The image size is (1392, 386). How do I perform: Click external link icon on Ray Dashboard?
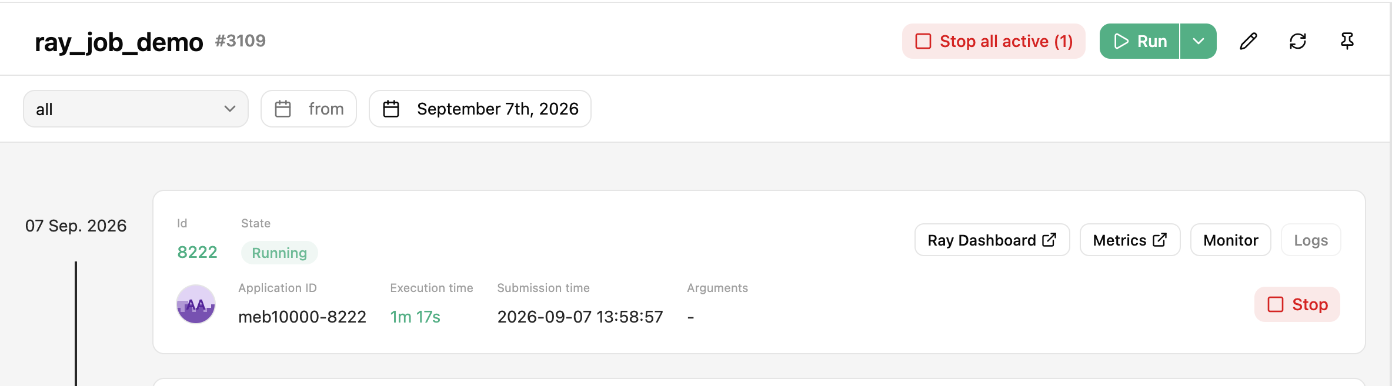coord(1049,240)
